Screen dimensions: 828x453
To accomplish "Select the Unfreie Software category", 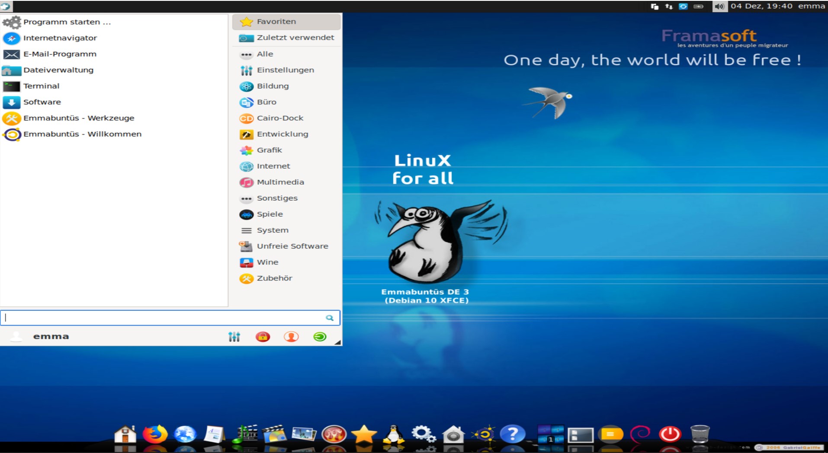I will pos(286,246).
